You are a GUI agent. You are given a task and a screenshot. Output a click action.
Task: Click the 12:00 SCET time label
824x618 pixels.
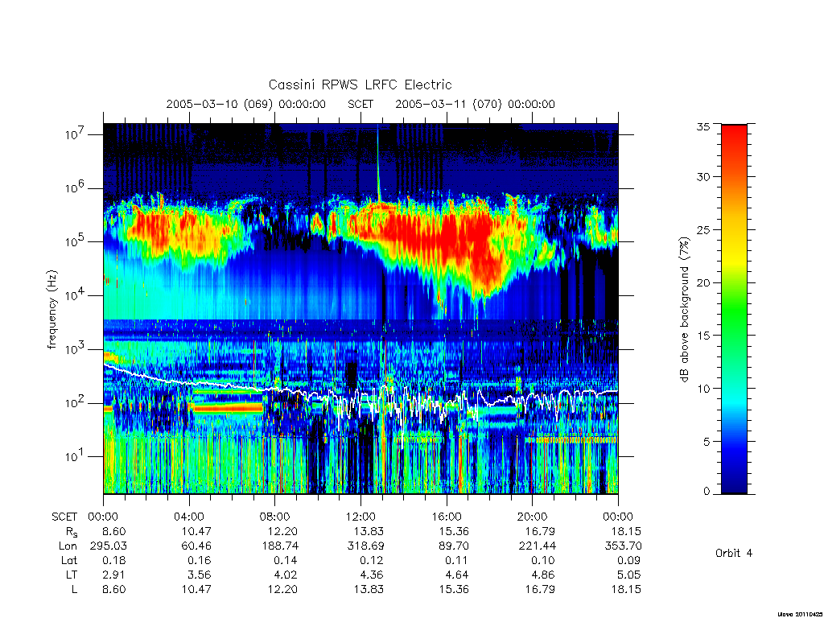[360, 517]
